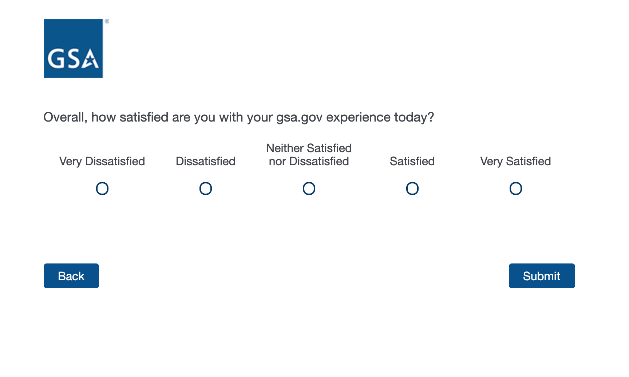Pick the Neither Satisfied nor Dissatisfied radio button

pos(309,188)
